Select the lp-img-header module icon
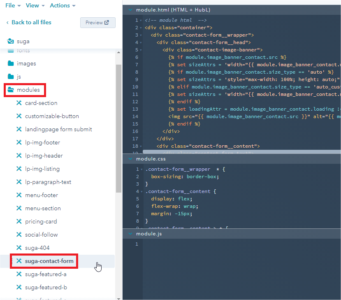 (x=19, y=156)
